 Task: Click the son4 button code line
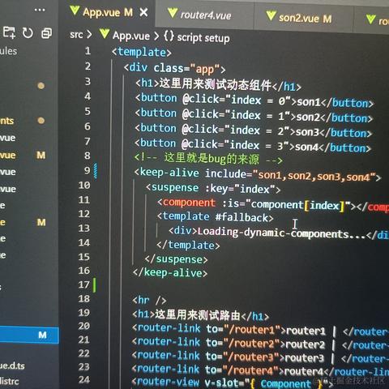[253, 145]
